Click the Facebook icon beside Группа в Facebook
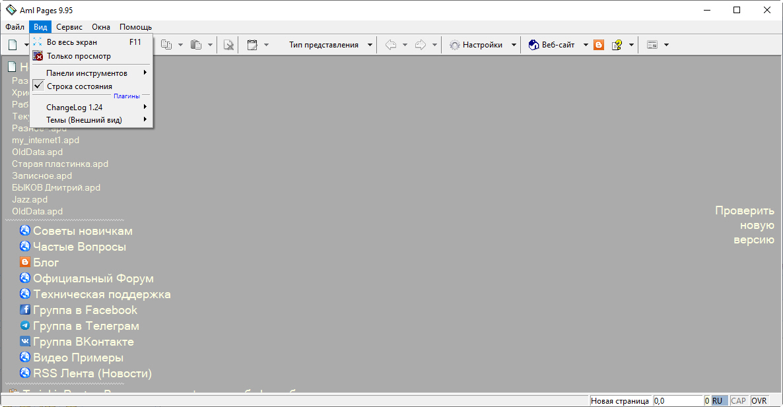783x407 pixels. tap(25, 309)
